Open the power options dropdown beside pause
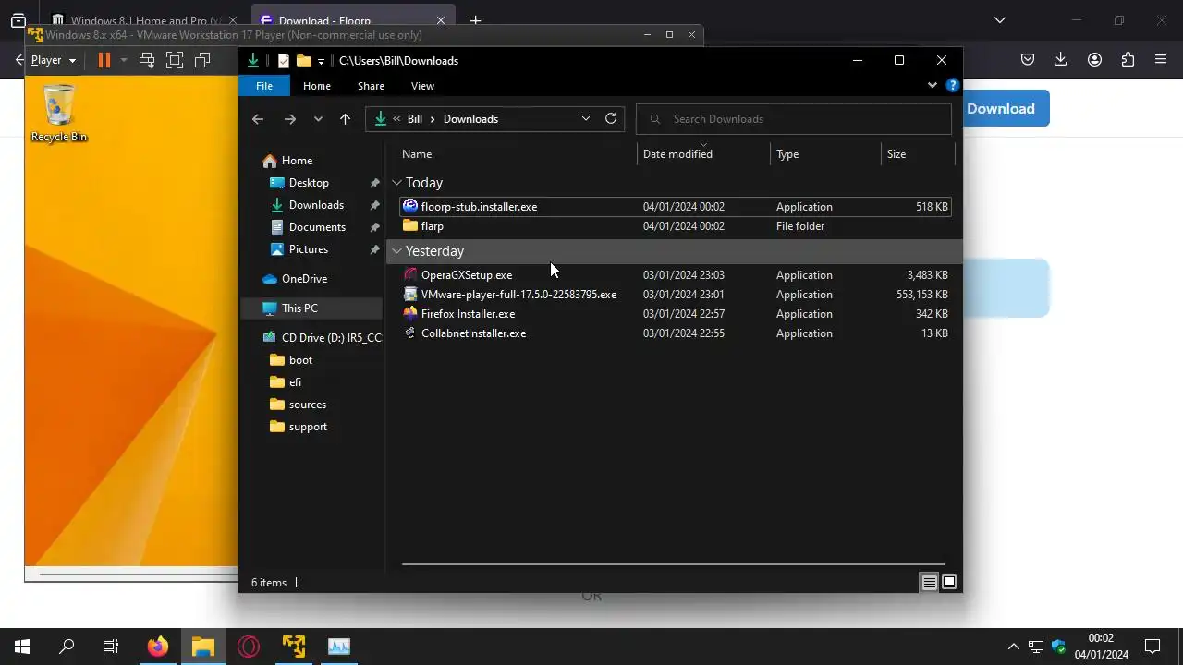The height and width of the screenshot is (665, 1183). tap(123, 60)
